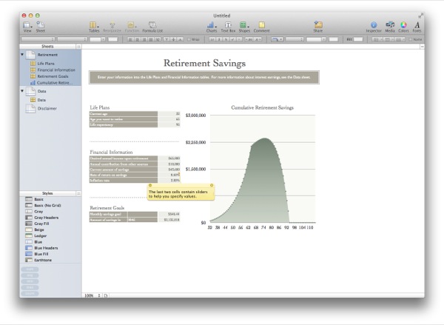Select the Monthly savings goal value cell

coord(169,214)
